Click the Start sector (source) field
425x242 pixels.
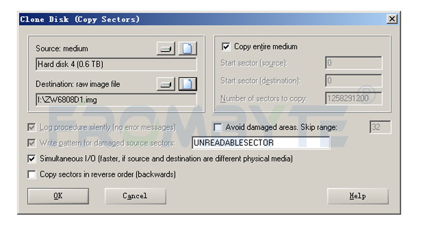[354, 63]
